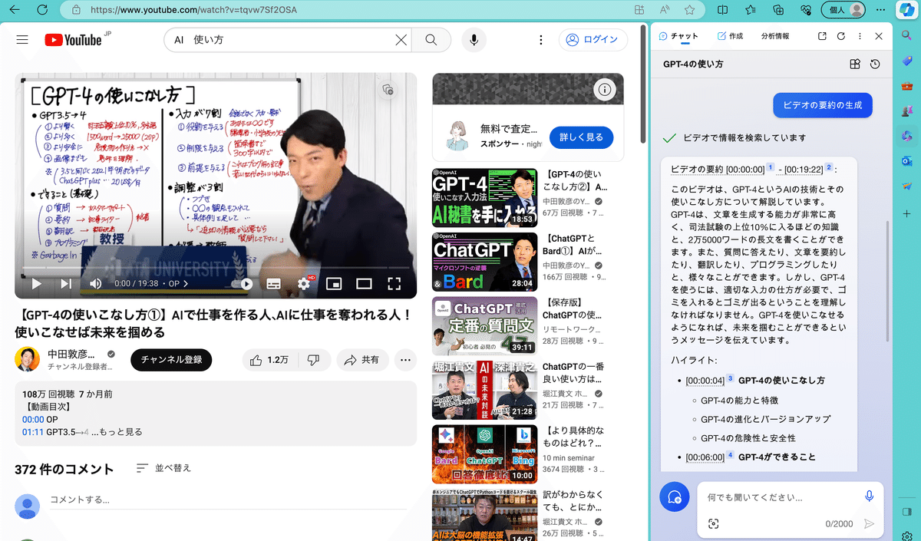This screenshot has width=921, height=541.
Task: Enter full screen mode
Action: tap(394, 283)
